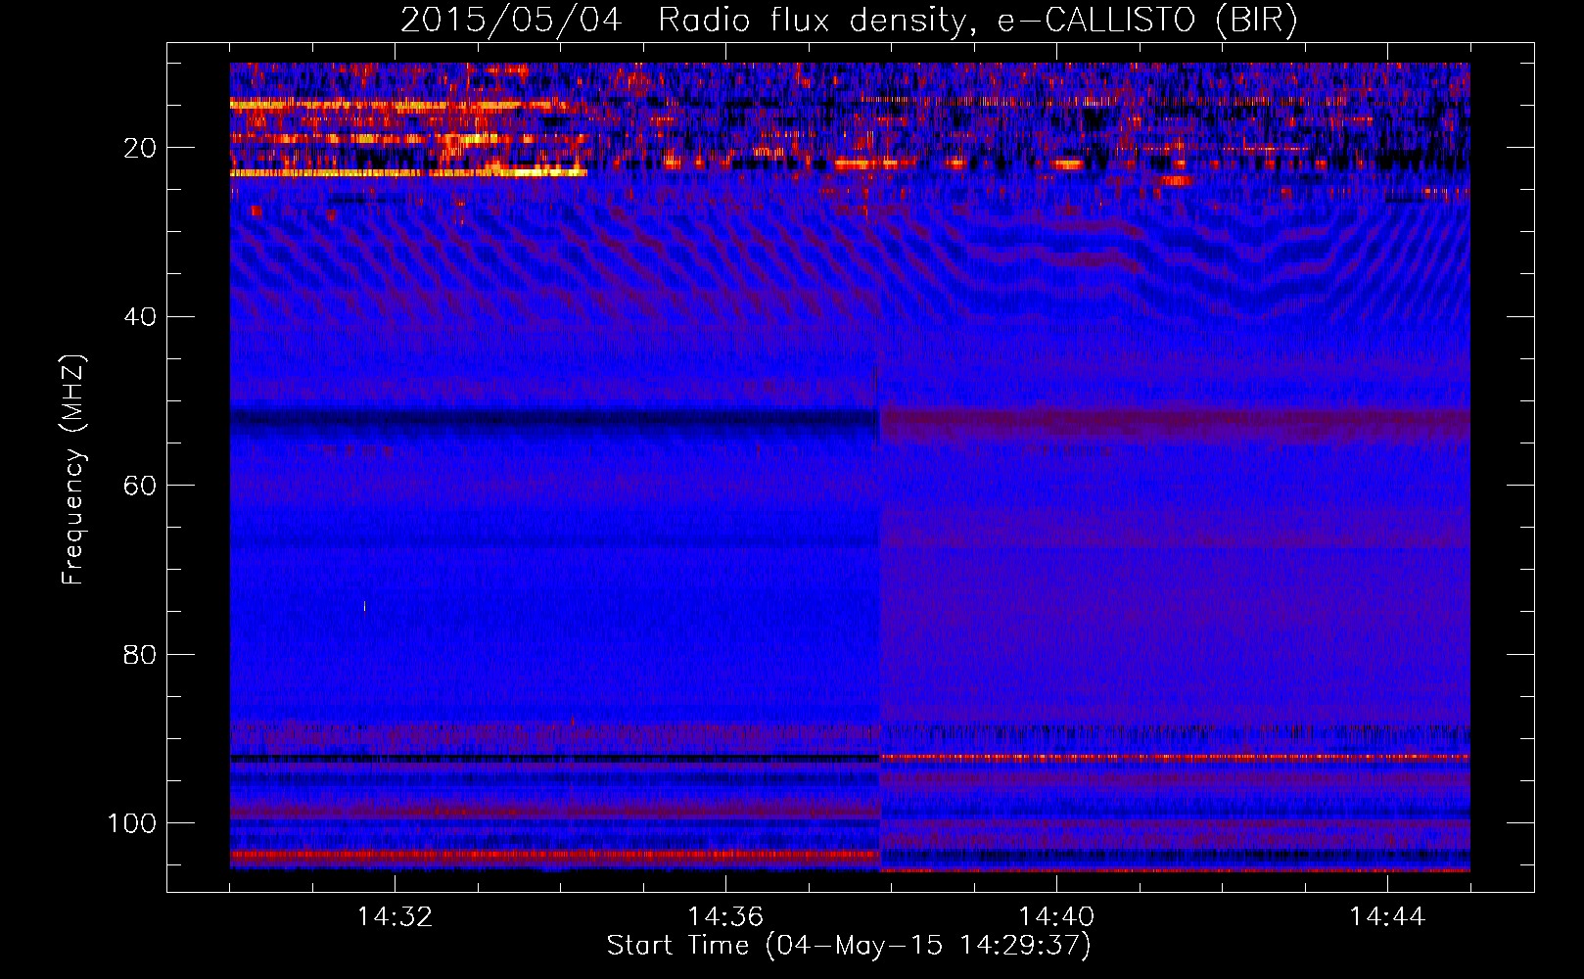This screenshot has height=979, width=1584.
Task: Select the "Frequency (MHZ)" y-axis label
Action: [73, 470]
